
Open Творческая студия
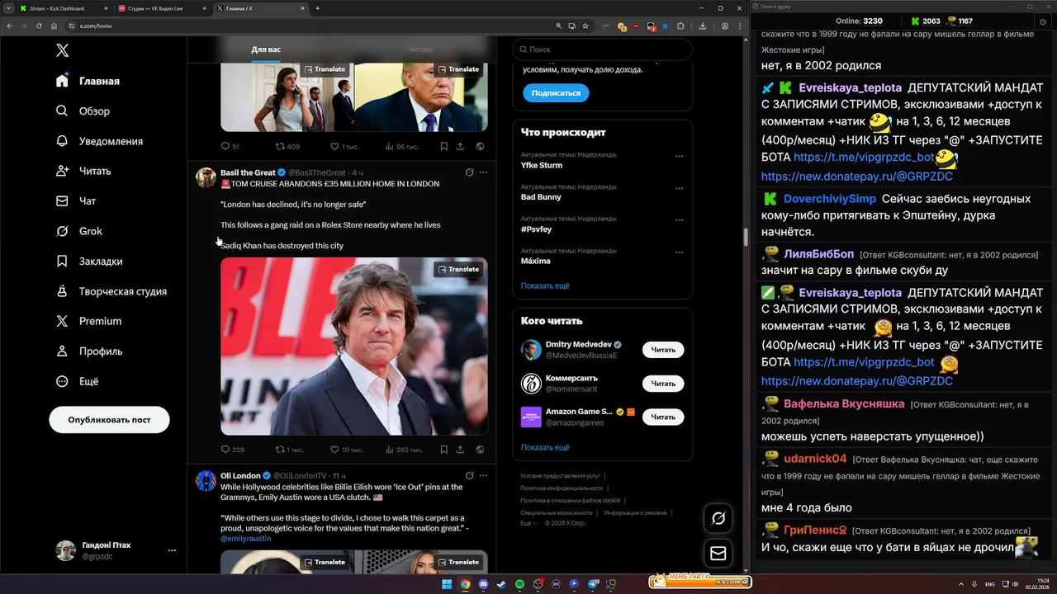point(111,291)
